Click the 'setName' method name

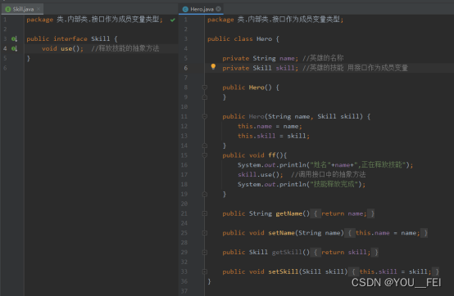(281, 233)
